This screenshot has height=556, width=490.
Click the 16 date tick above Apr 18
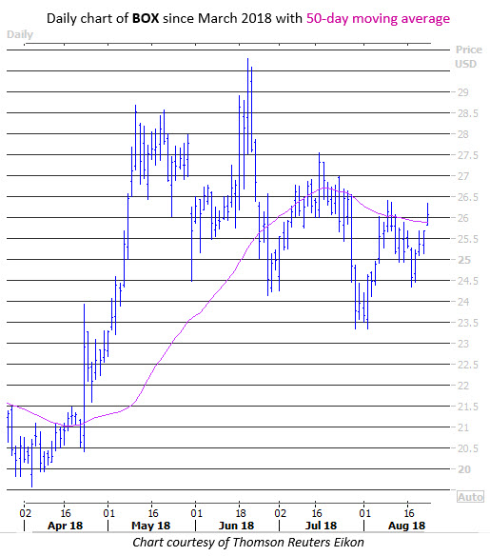coord(66,513)
